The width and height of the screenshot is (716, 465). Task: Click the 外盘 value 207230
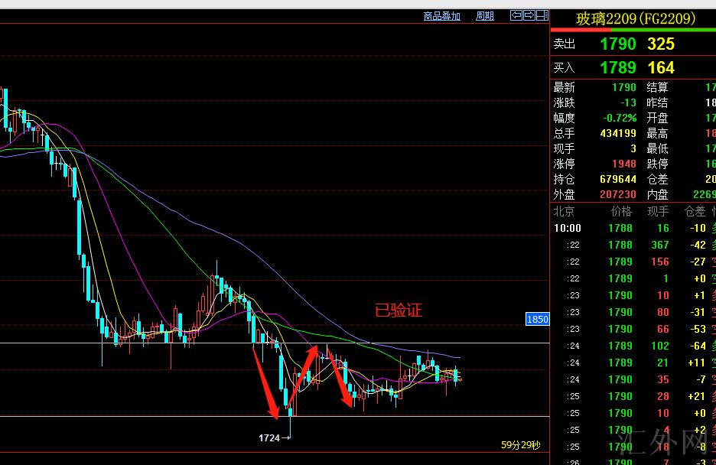(x=618, y=194)
